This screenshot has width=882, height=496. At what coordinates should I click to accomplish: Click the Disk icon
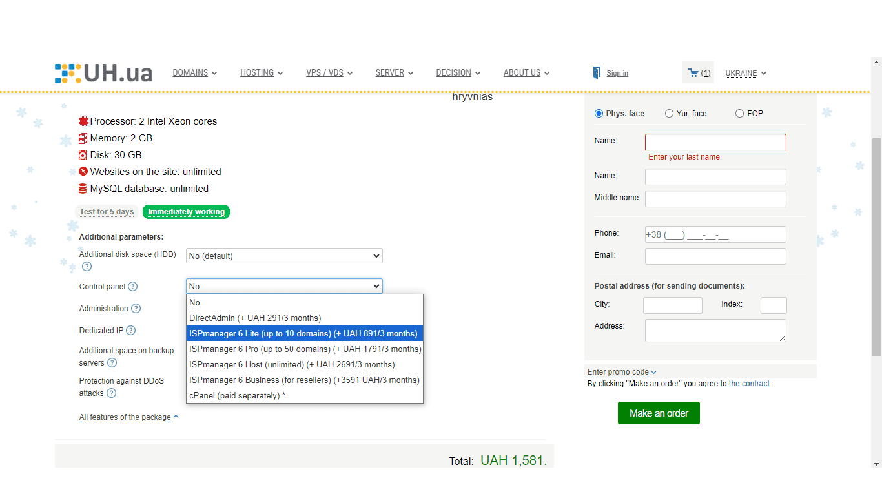(83, 155)
